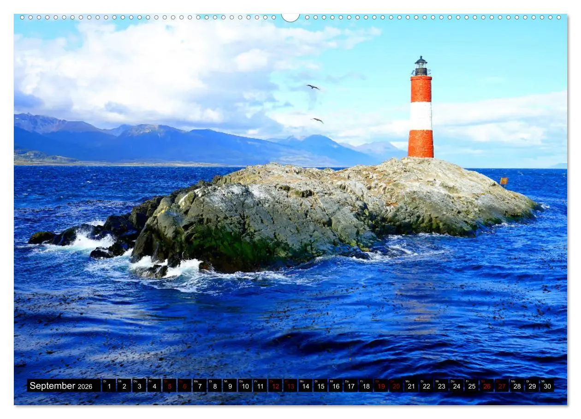
Task: Click the lower flying bird
Action: click(317, 120)
